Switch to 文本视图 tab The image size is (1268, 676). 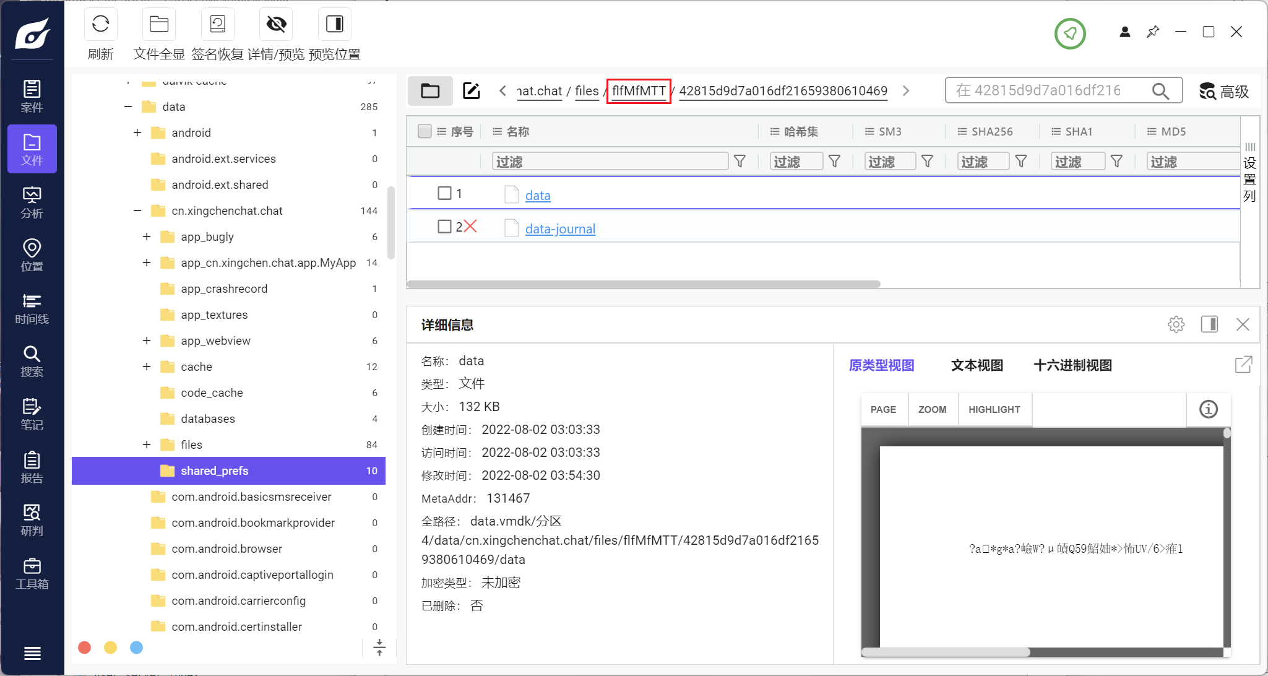977,365
